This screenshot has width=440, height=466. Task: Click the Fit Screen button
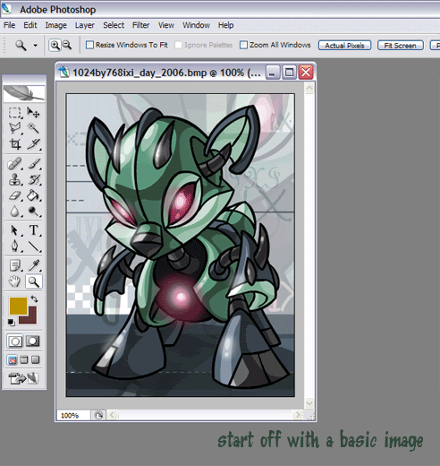(x=401, y=46)
